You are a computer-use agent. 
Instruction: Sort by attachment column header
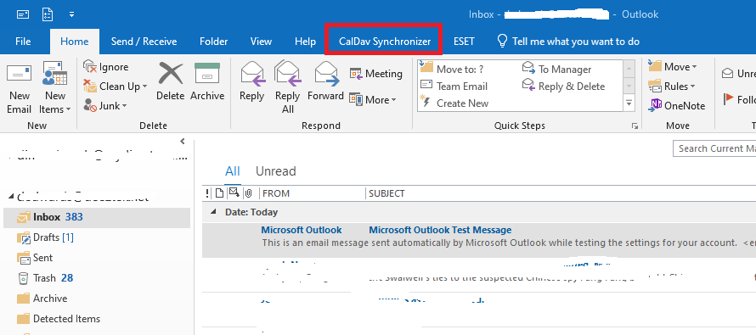(x=249, y=193)
